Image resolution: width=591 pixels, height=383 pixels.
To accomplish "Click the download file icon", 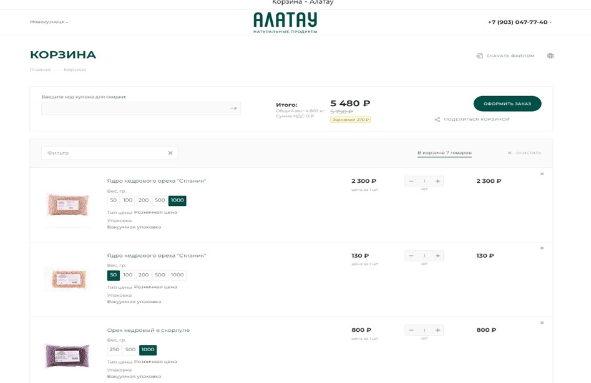I will click(480, 56).
